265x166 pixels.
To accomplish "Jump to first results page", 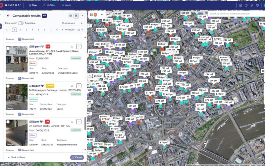I will pyautogui.click(x=7, y=30).
